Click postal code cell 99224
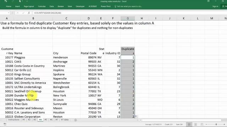 pyautogui.click(x=89, y=74)
